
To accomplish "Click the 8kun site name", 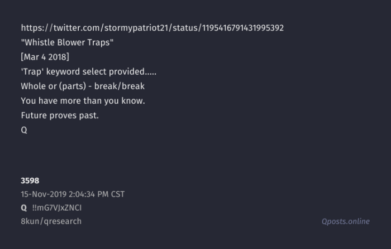I will click(30, 221).
